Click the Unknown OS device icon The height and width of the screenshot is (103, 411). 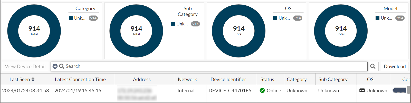point(362,91)
